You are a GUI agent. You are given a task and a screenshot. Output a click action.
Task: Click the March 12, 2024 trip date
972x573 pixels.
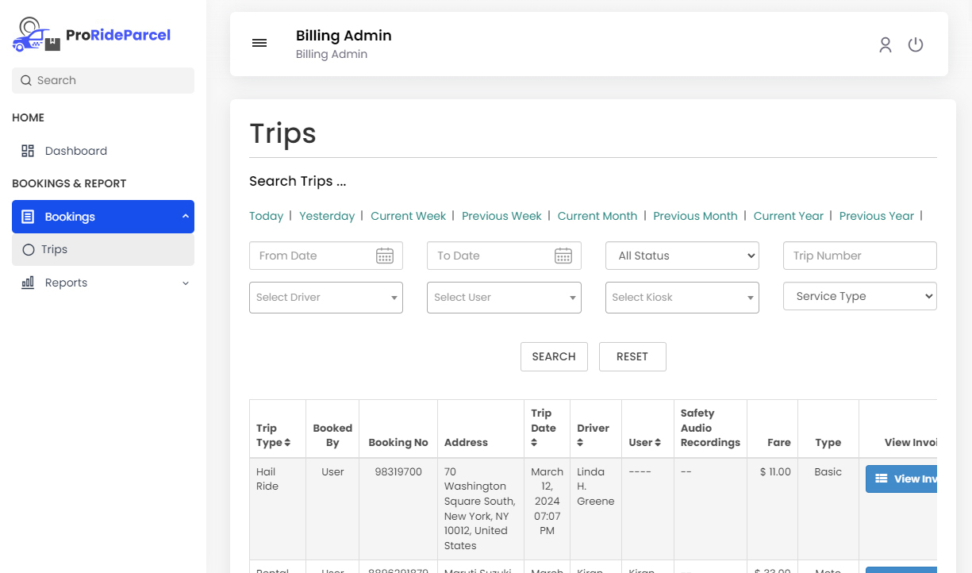pyautogui.click(x=547, y=501)
